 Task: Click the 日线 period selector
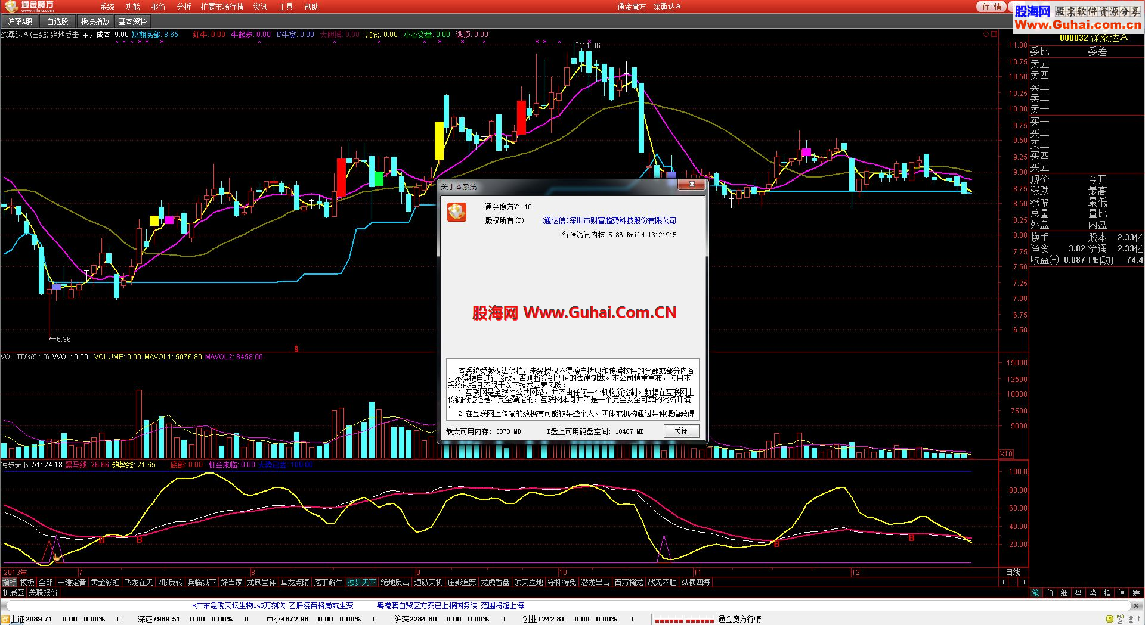(1013, 572)
